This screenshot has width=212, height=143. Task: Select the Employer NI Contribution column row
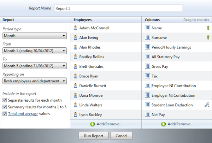(x=173, y=95)
